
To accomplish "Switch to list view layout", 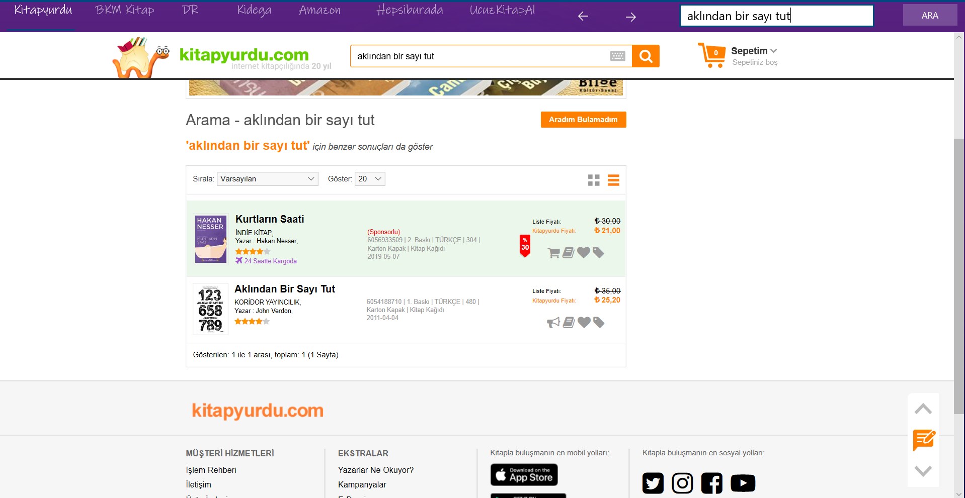I will 613,180.
